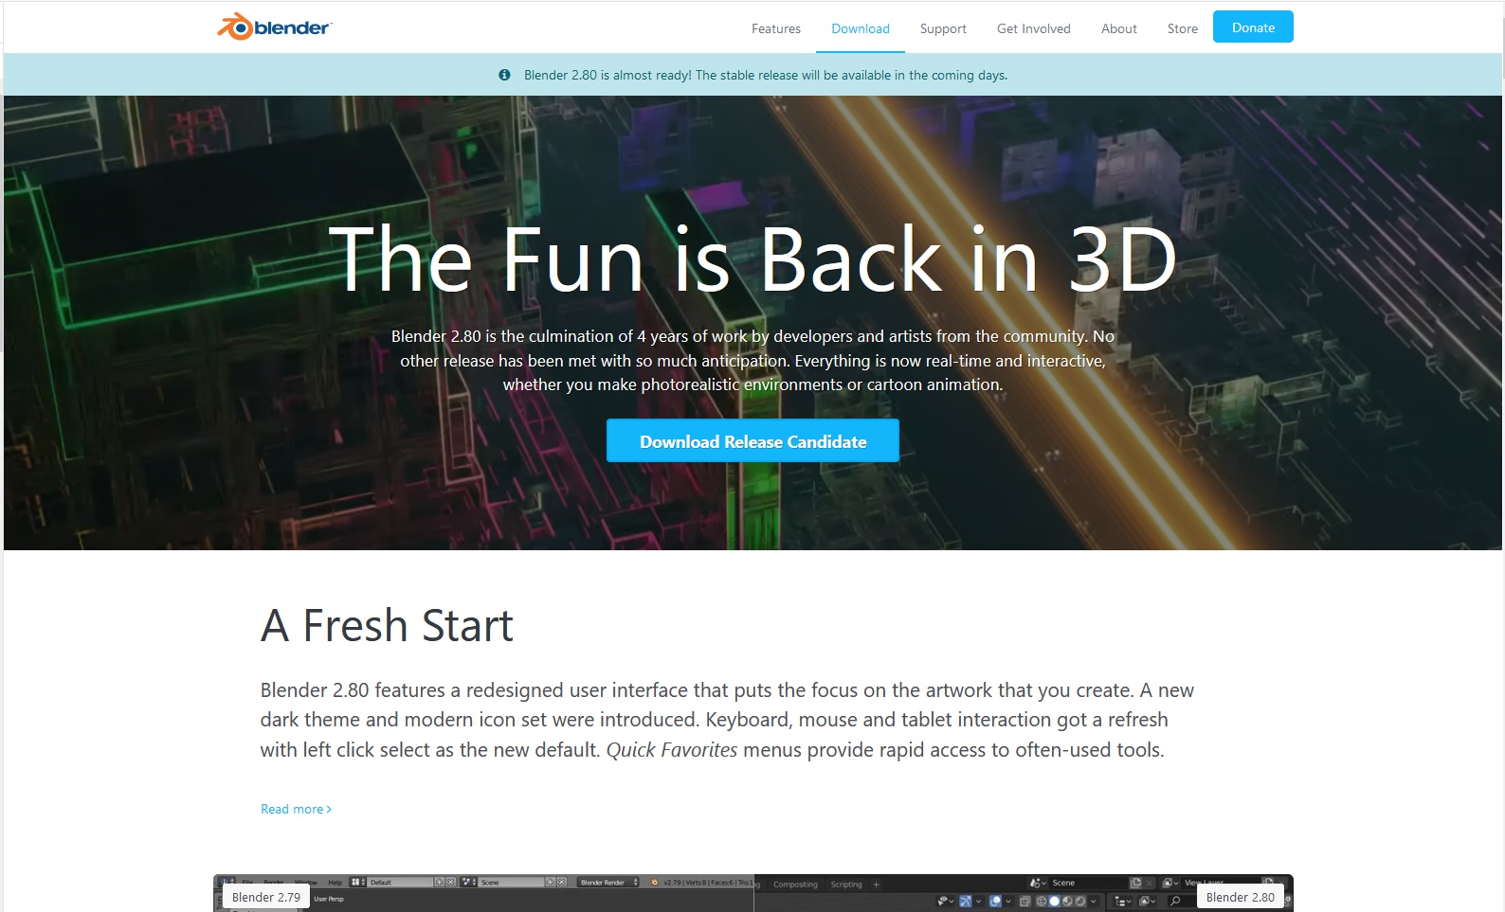Select material preview viewport shading
Image resolution: width=1505 pixels, height=912 pixels.
coord(1067,901)
